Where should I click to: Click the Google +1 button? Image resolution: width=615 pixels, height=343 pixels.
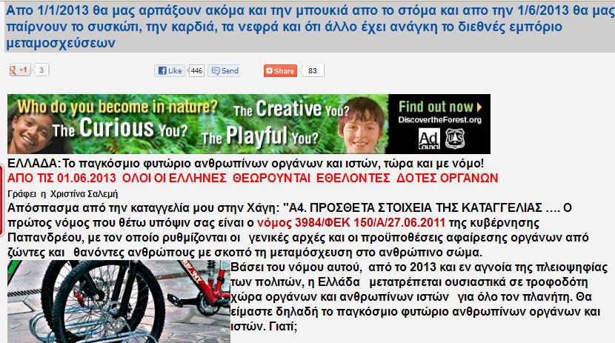tap(19, 70)
